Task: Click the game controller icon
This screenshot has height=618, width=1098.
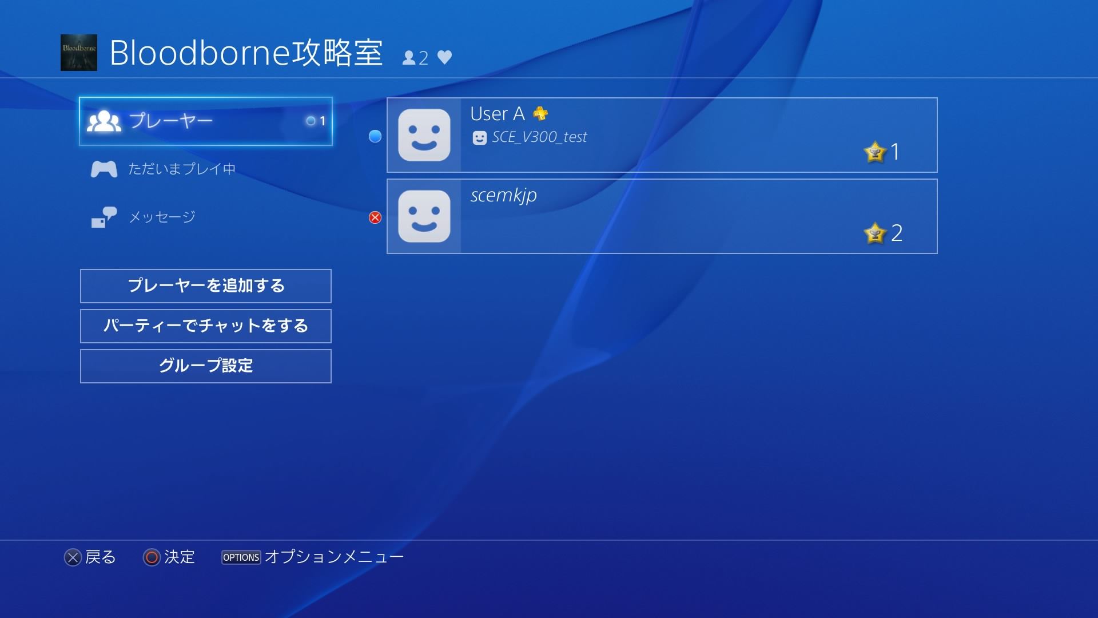Action: 104,169
